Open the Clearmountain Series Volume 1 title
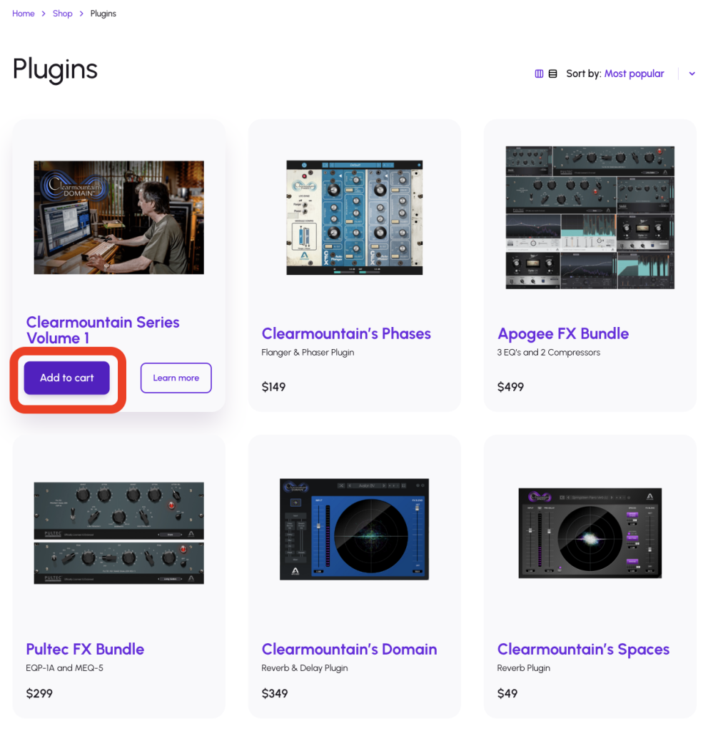 pos(103,330)
